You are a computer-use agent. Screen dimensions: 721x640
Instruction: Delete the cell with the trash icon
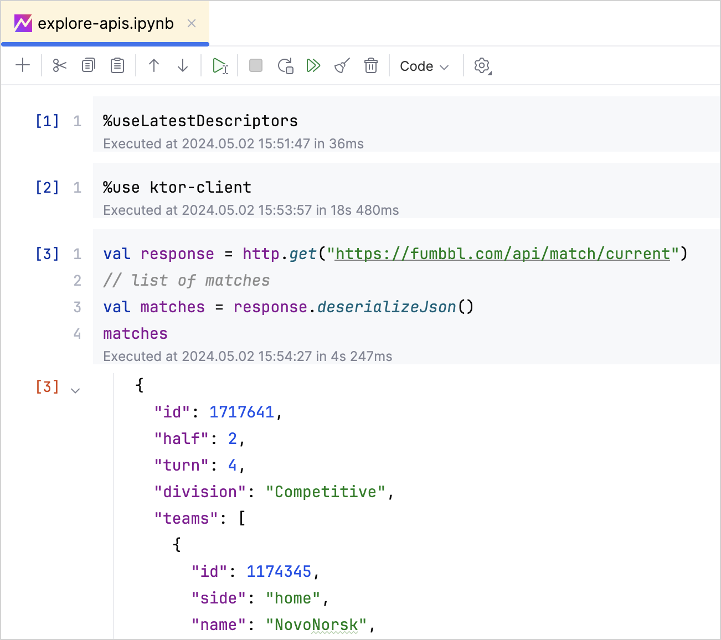(370, 65)
